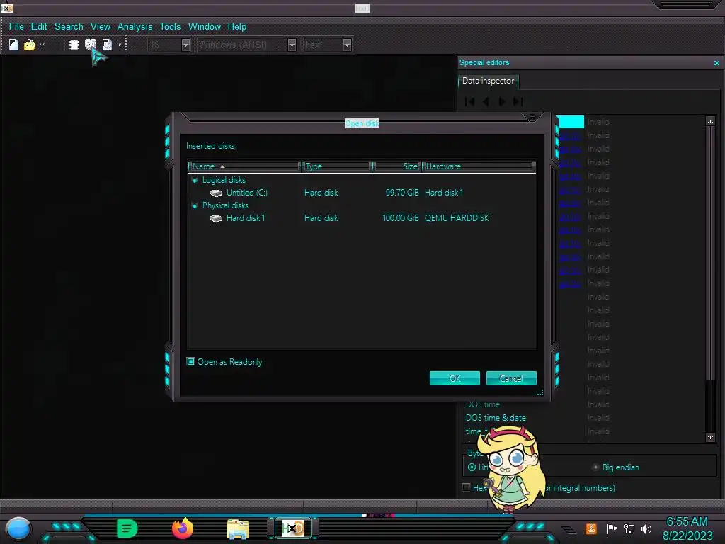
Task: Open the main memory (RAM) toolbar icon
Action: pyautogui.click(x=74, y=45)
